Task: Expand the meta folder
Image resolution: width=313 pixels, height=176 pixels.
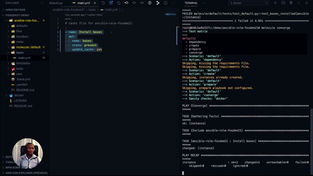Action: [x=20, y=42]
